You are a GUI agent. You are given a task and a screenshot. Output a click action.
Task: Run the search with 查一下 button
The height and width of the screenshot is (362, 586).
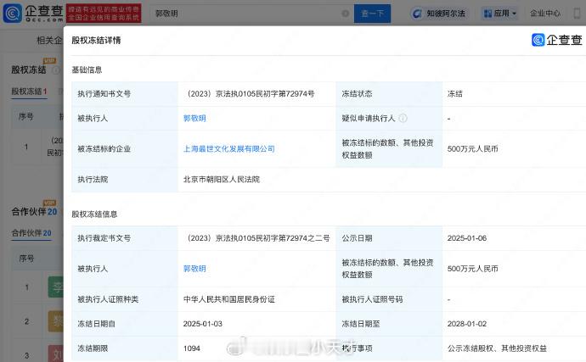pyautogui.click(x=372, y=14)
